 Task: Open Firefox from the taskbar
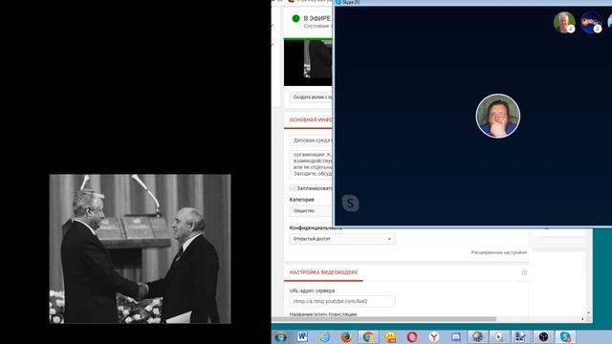tap(346, 337)
